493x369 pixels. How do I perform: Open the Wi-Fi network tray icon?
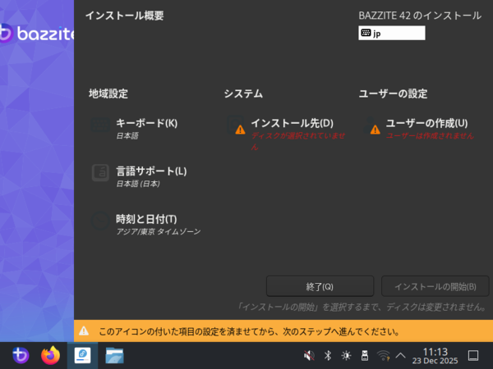383,356
